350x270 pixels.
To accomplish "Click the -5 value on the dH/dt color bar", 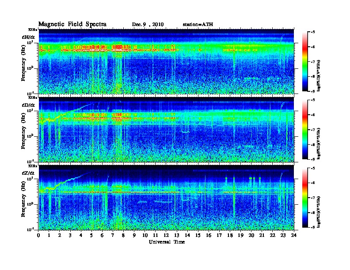I will [x=313, y=32].
